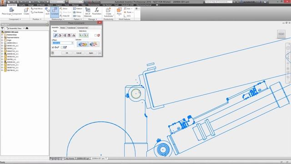Screen dimensions: 291x164
Task: Click the UCS work feature tool
Action: [127, 16]
